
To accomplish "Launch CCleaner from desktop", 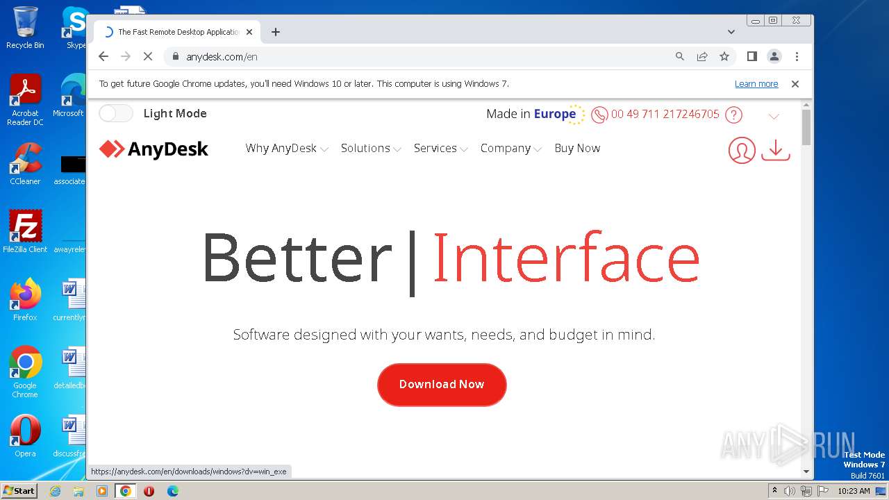I will pos(25,164).
